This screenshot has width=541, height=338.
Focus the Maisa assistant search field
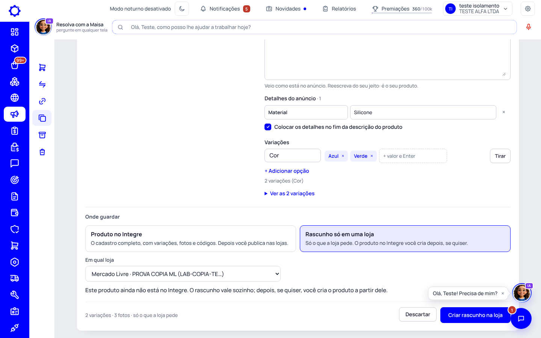(314, 27)
